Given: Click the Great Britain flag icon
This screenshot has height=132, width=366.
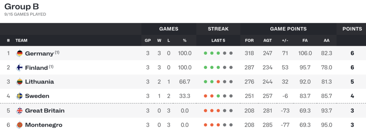Looking at the screenshot, I should pyautogui.click(x=19, y=111).
